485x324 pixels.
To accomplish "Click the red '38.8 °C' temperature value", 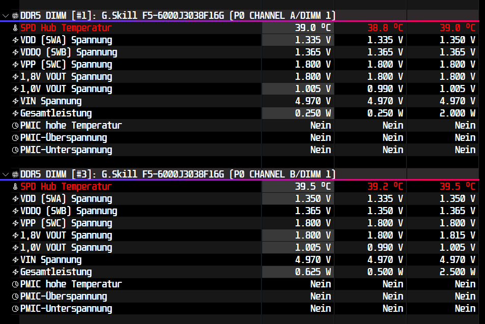I will [385, 28].
